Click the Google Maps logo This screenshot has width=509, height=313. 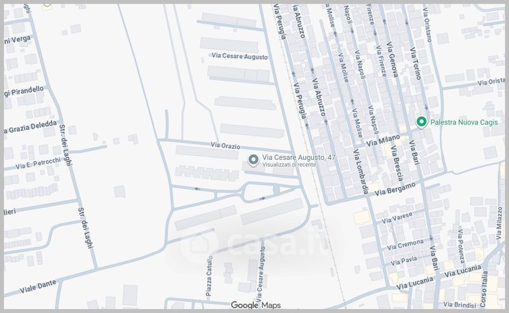[x=255, y=305]
